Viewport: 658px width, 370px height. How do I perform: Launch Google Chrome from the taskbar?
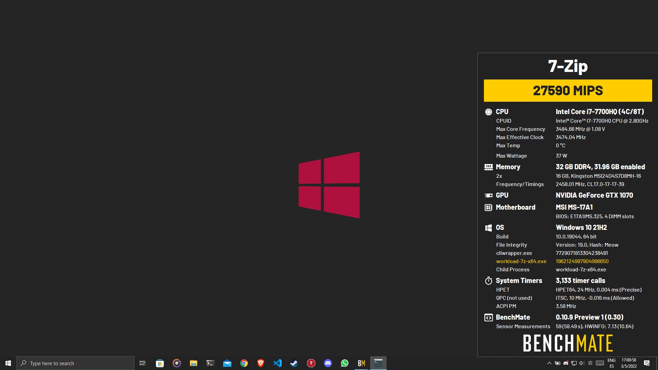pyautogui.click(x=244, y=363)
